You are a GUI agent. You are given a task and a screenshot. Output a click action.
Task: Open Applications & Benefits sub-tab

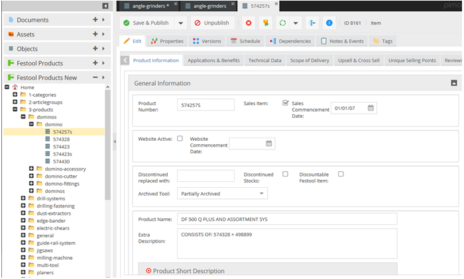(x=213, y=60)
